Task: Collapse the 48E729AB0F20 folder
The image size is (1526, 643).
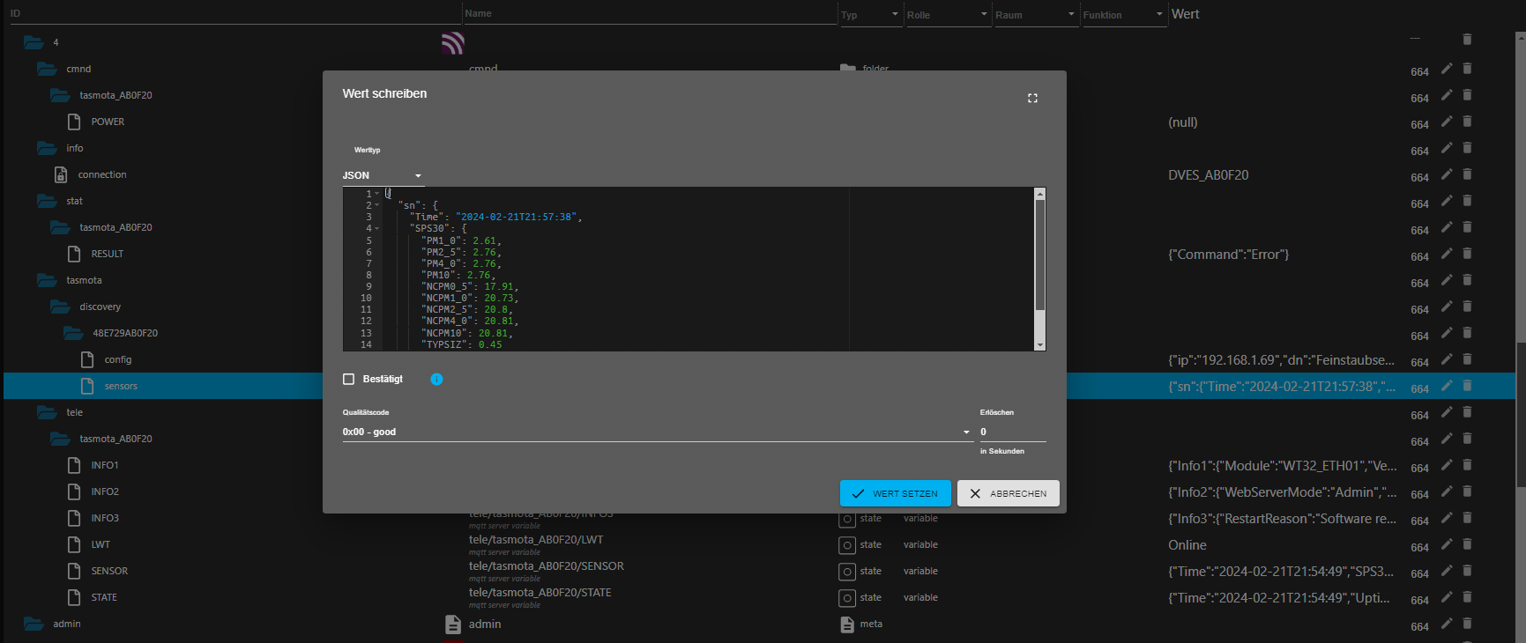Action: 73,333
